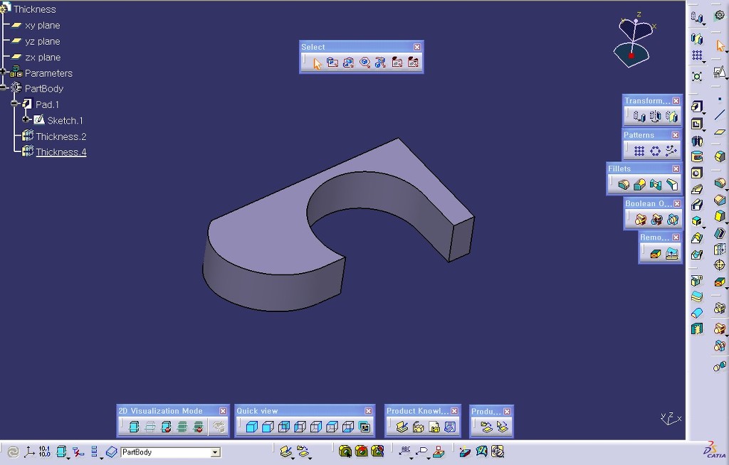Click remove face icon in Remove toolbar

click(x=656, y=254)
